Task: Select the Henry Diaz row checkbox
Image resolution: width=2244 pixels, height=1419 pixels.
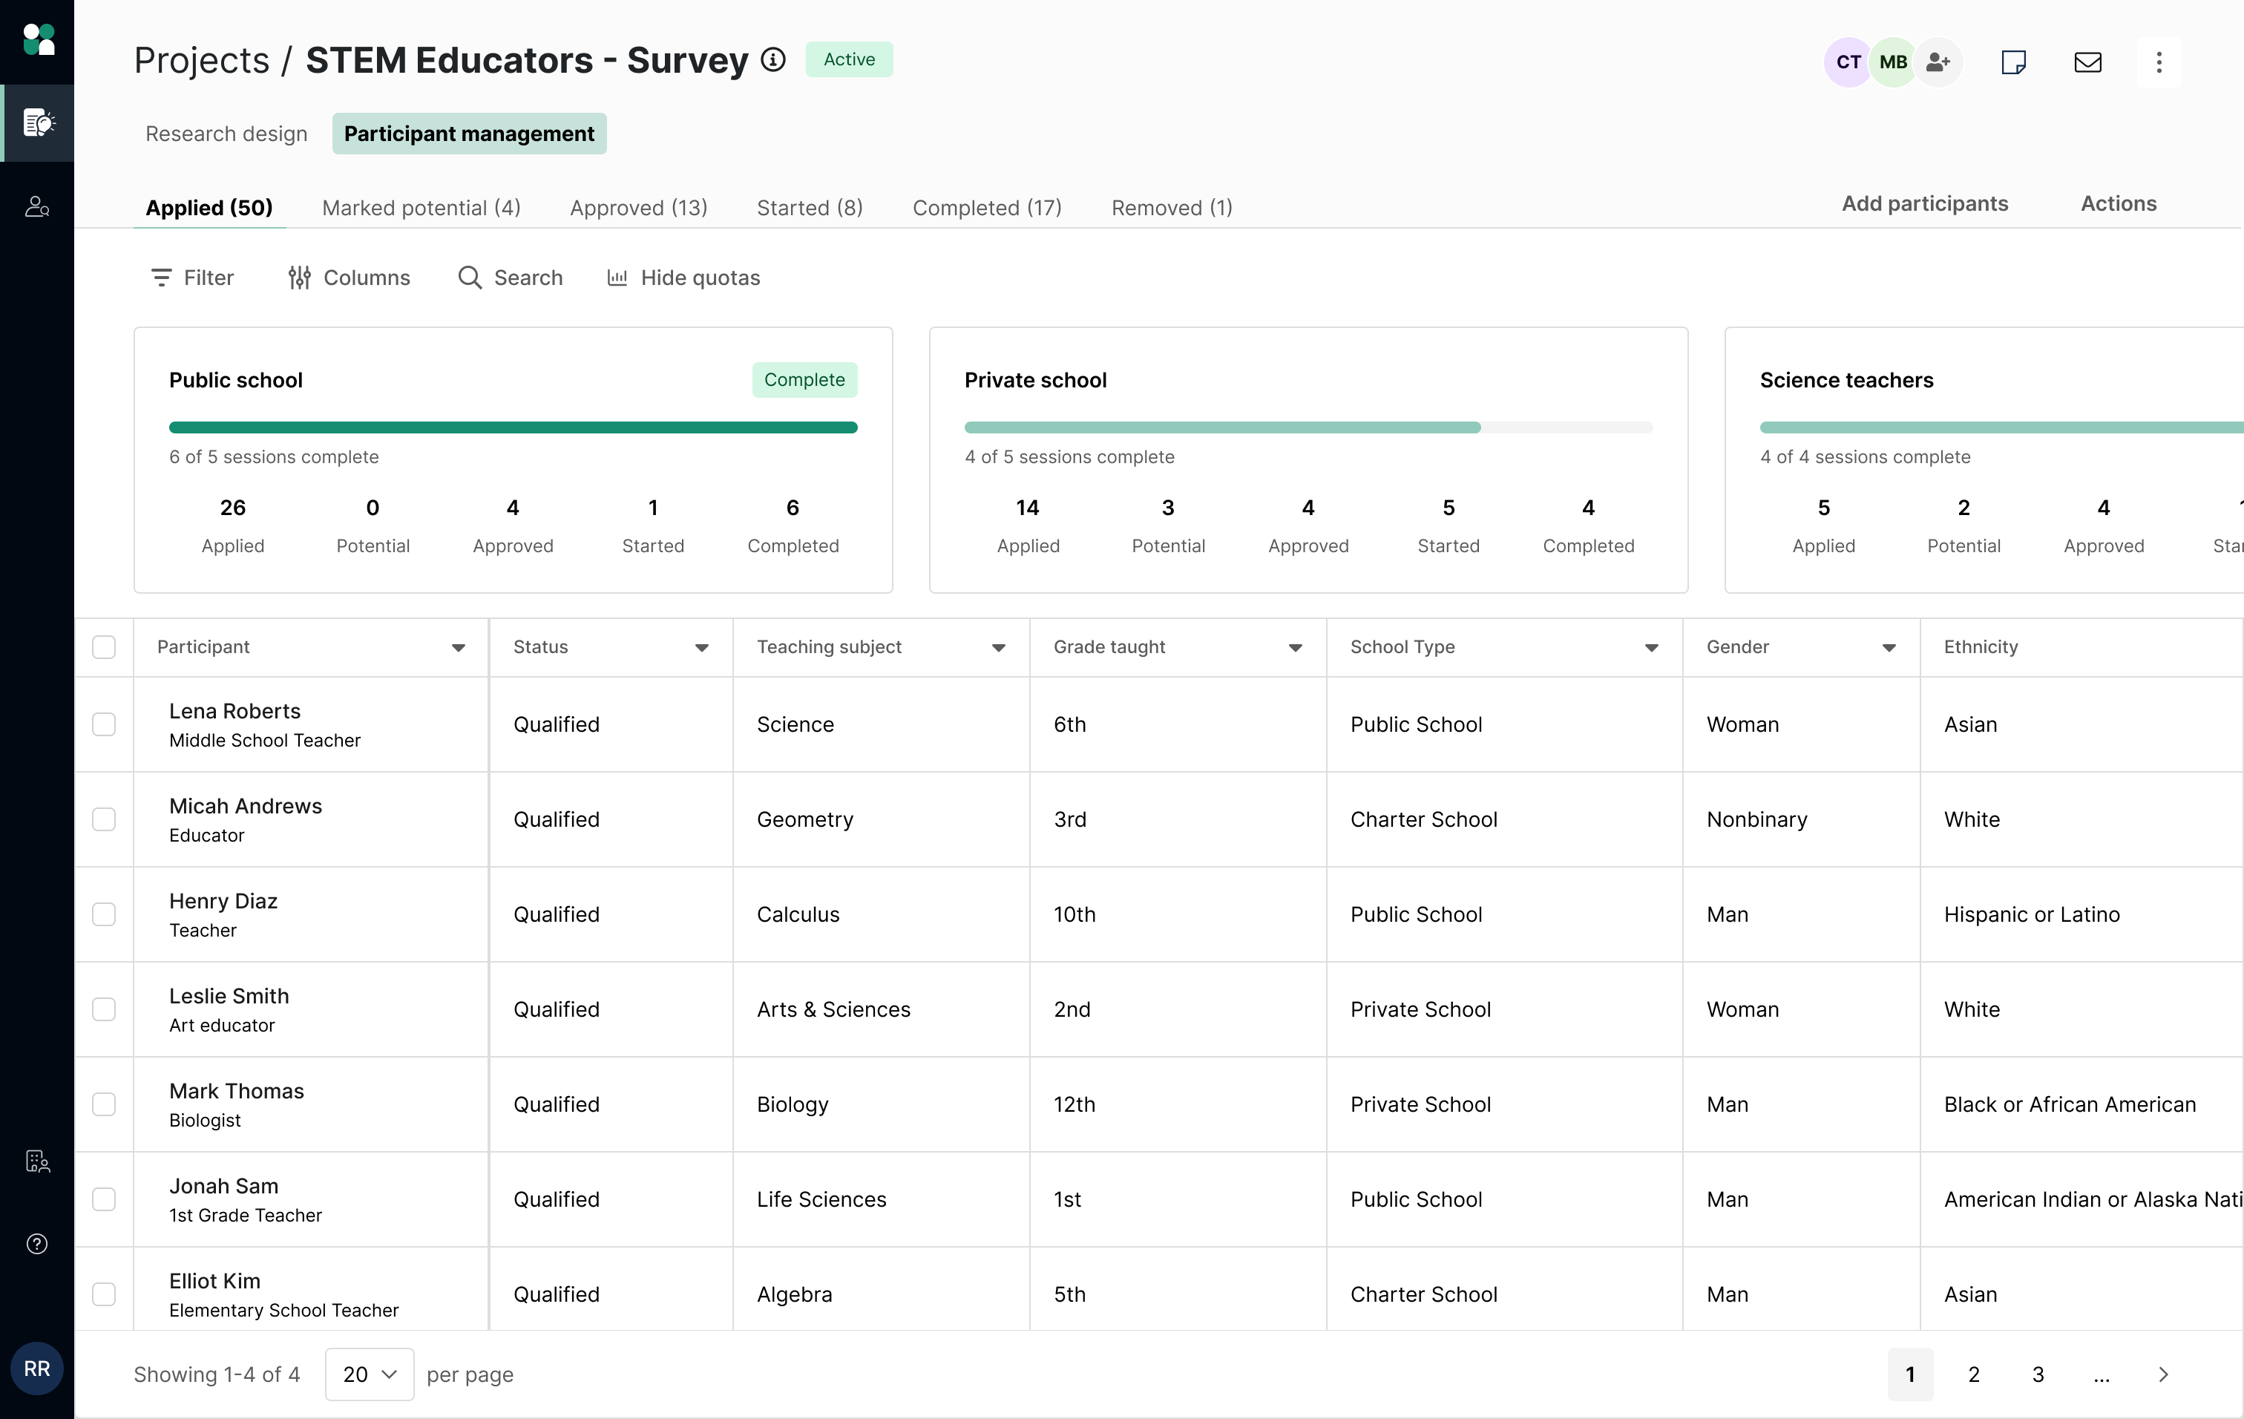Action: 105,914
